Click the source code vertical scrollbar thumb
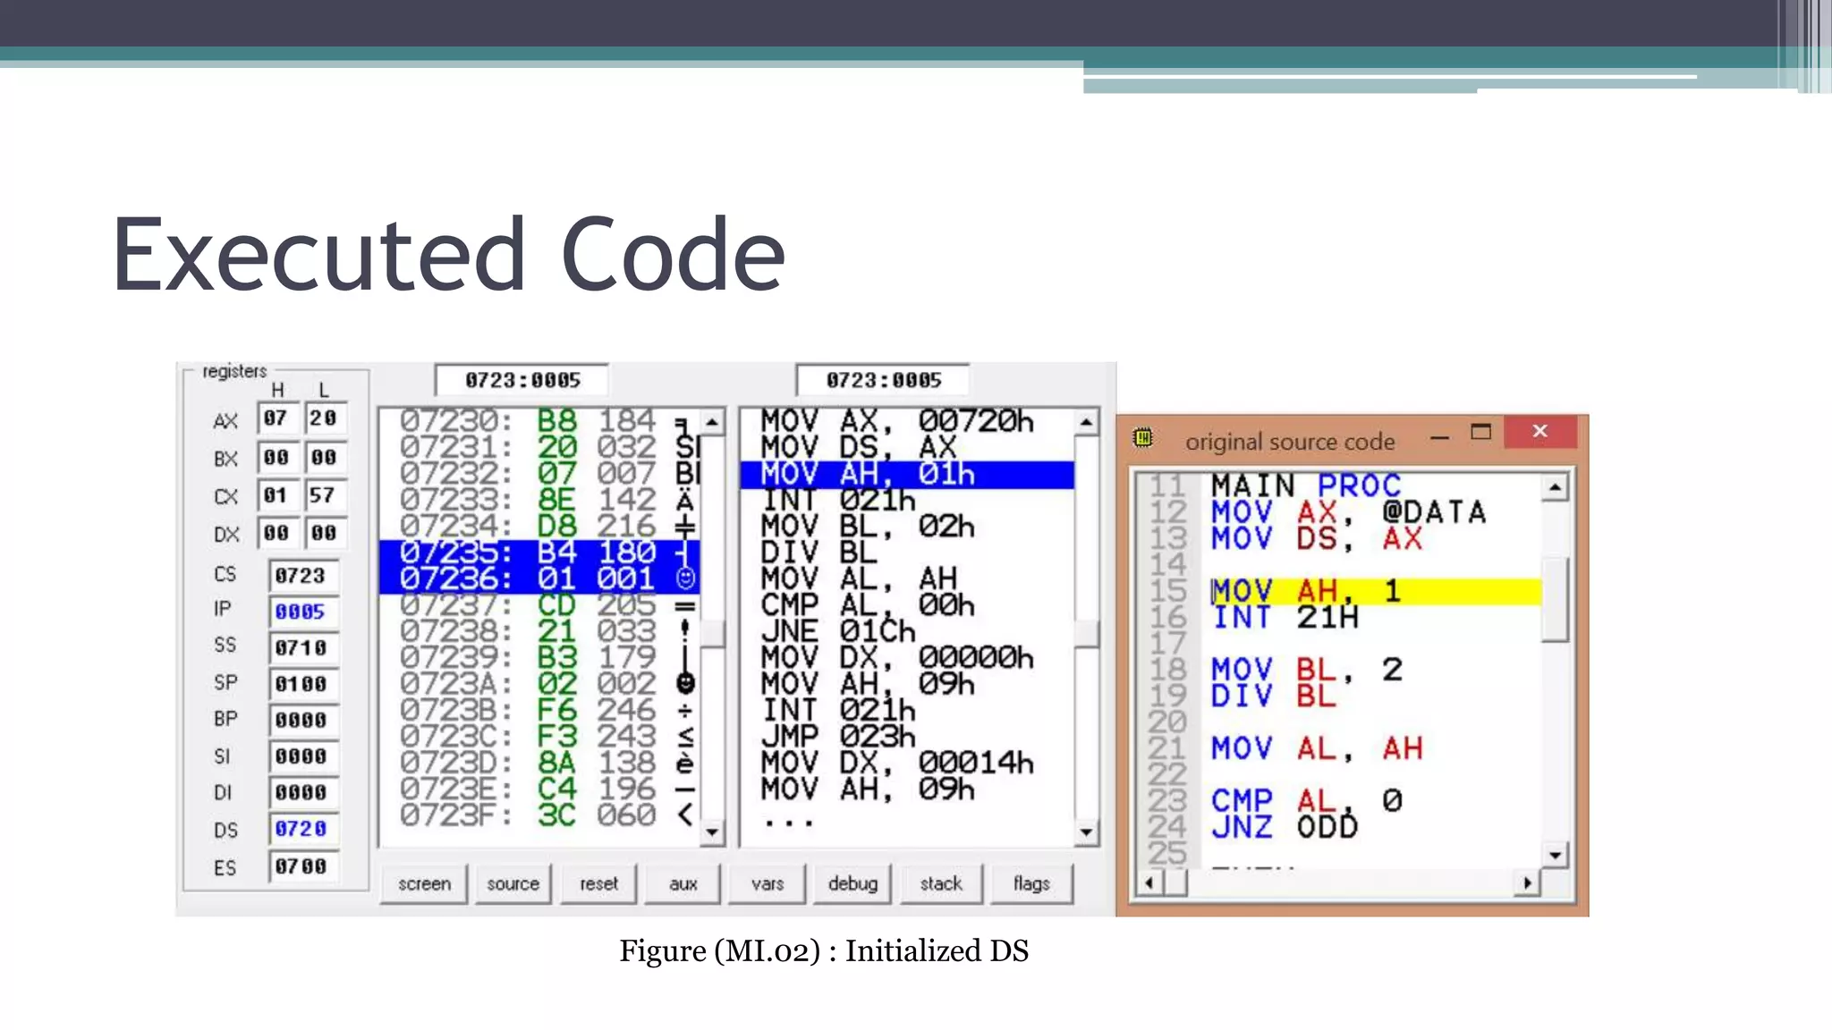This screenshot has height=1030, width=1832. pyautogui.click(x=1556, y=599)
